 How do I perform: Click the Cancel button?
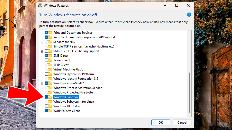coord(182,123)
